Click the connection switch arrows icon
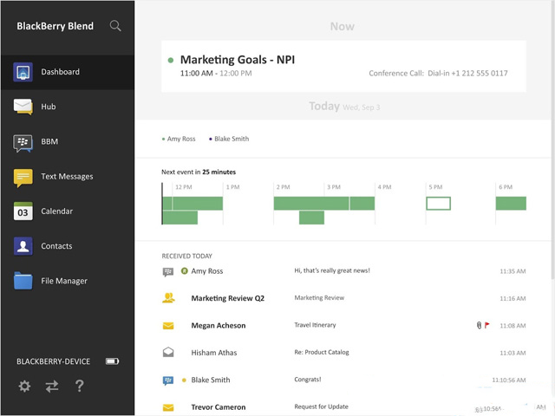 click(52, 387)
